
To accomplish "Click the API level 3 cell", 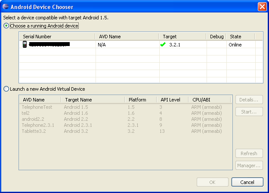I will pos(161,107).
